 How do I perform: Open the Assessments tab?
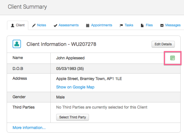click(x=69, y=25)
